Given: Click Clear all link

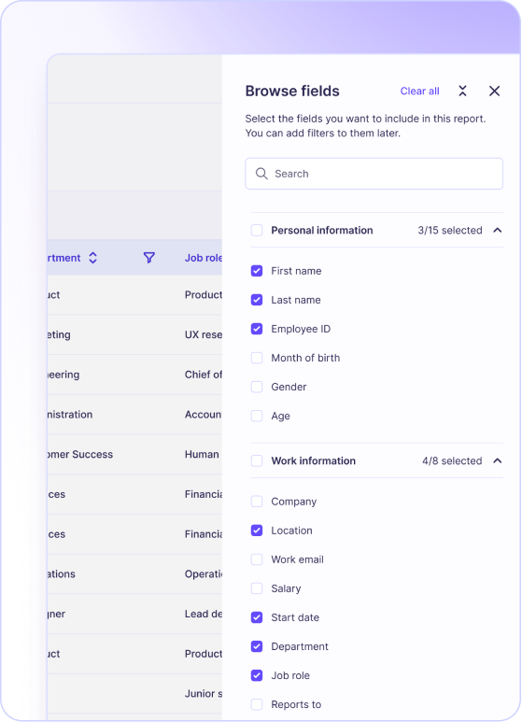Looking at the screenshot, I should (x=420, y=92).
